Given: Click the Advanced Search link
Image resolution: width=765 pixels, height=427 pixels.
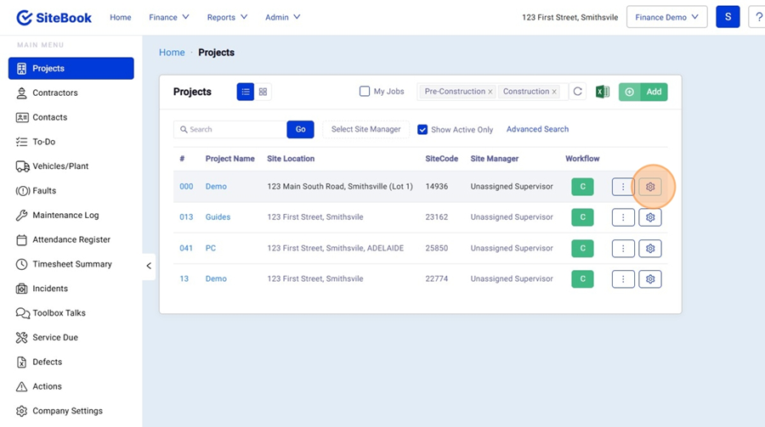Looking at the screenshot, I should point(537,129).
